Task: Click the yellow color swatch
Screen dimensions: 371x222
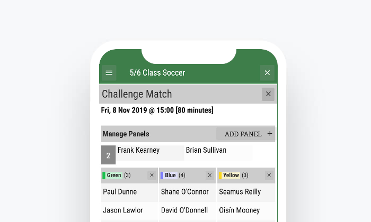Action: [220, 175]
